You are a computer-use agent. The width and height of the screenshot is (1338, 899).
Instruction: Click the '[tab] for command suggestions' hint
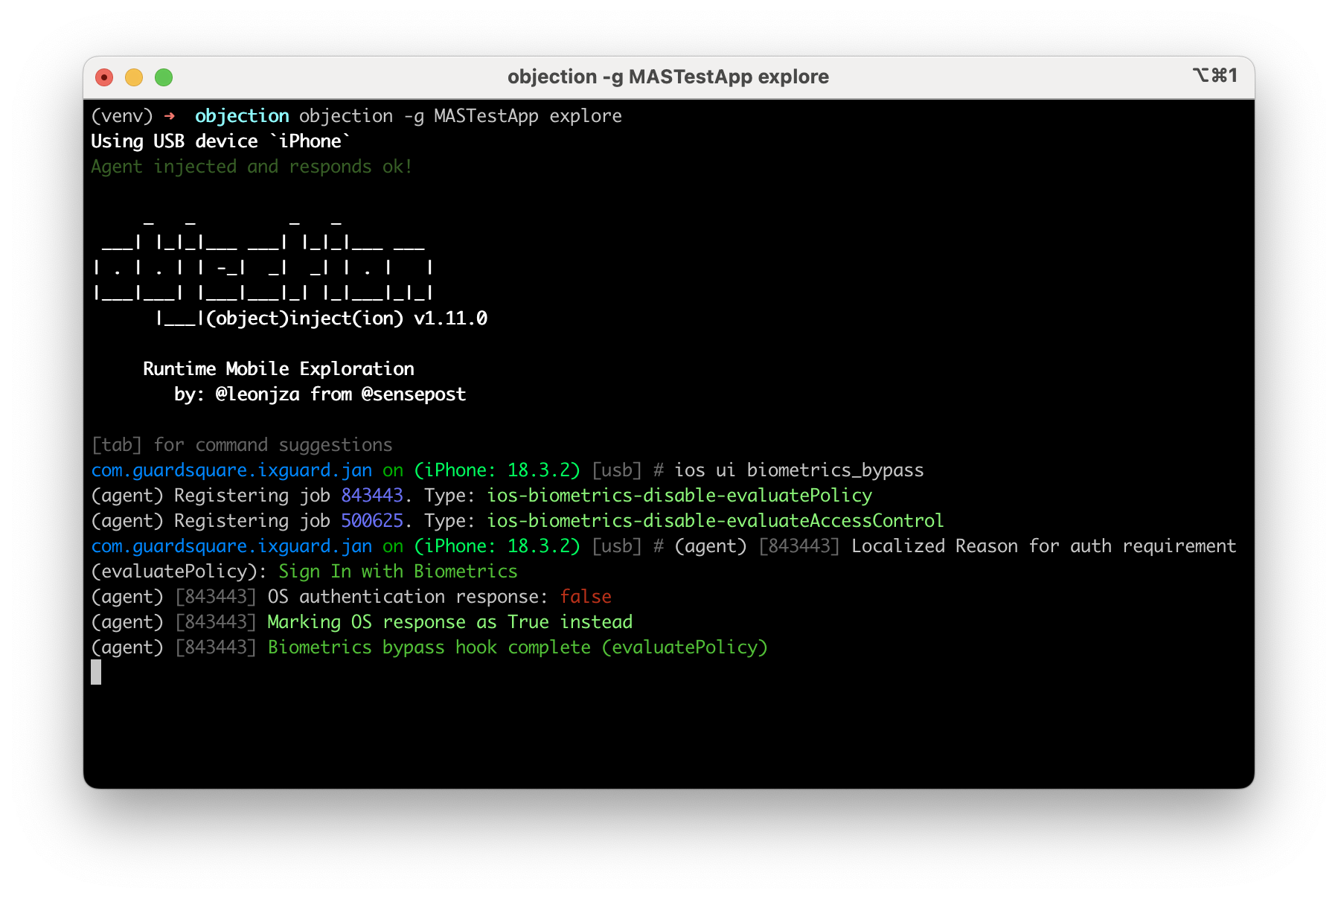pyautogui.click(x=241, y=445)
